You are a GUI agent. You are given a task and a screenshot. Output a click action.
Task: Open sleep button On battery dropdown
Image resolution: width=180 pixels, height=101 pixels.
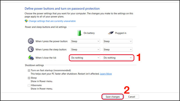[85, 49]
